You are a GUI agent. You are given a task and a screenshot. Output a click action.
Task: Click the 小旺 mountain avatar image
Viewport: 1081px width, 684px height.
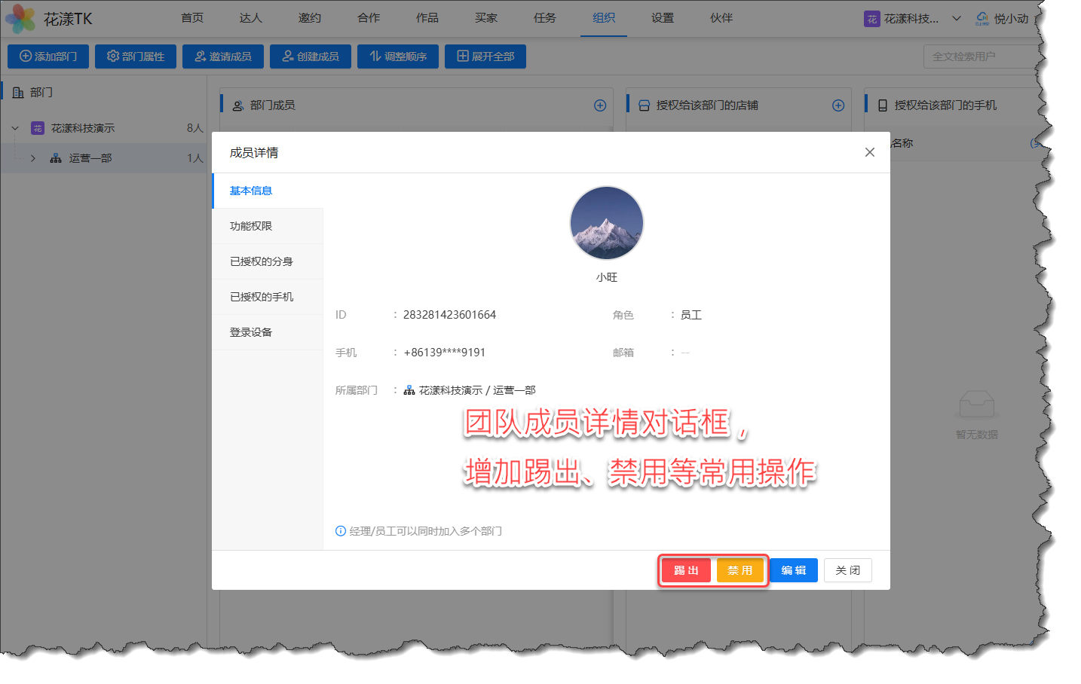tap(606, 223)
